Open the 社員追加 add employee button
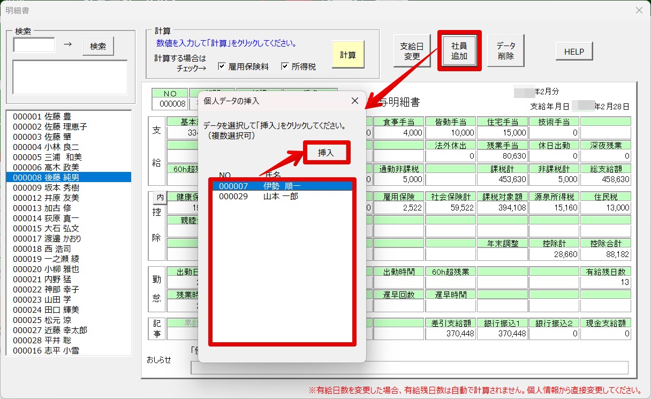This screenshot has height=399, width=651. coord(459,51)
